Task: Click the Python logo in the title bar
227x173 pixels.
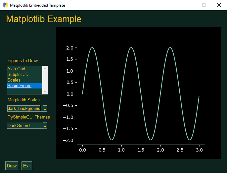Action: (6, 5)
